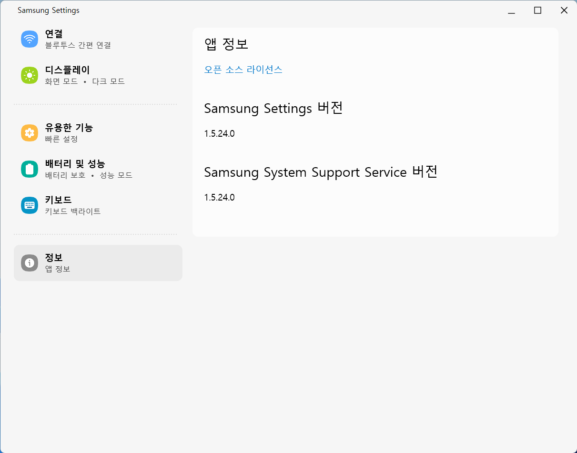This screenshot has width=577, height=453.
Task: Go to 디스플레이 settings label
Action: click(x=67, y=70)
